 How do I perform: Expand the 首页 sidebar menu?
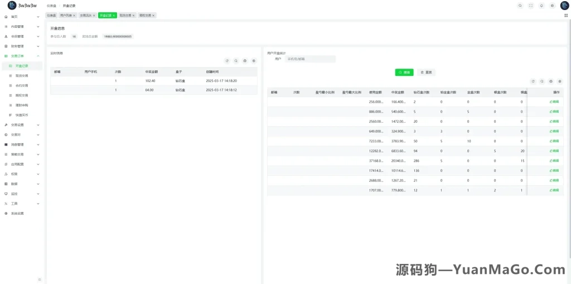[22, 17]
